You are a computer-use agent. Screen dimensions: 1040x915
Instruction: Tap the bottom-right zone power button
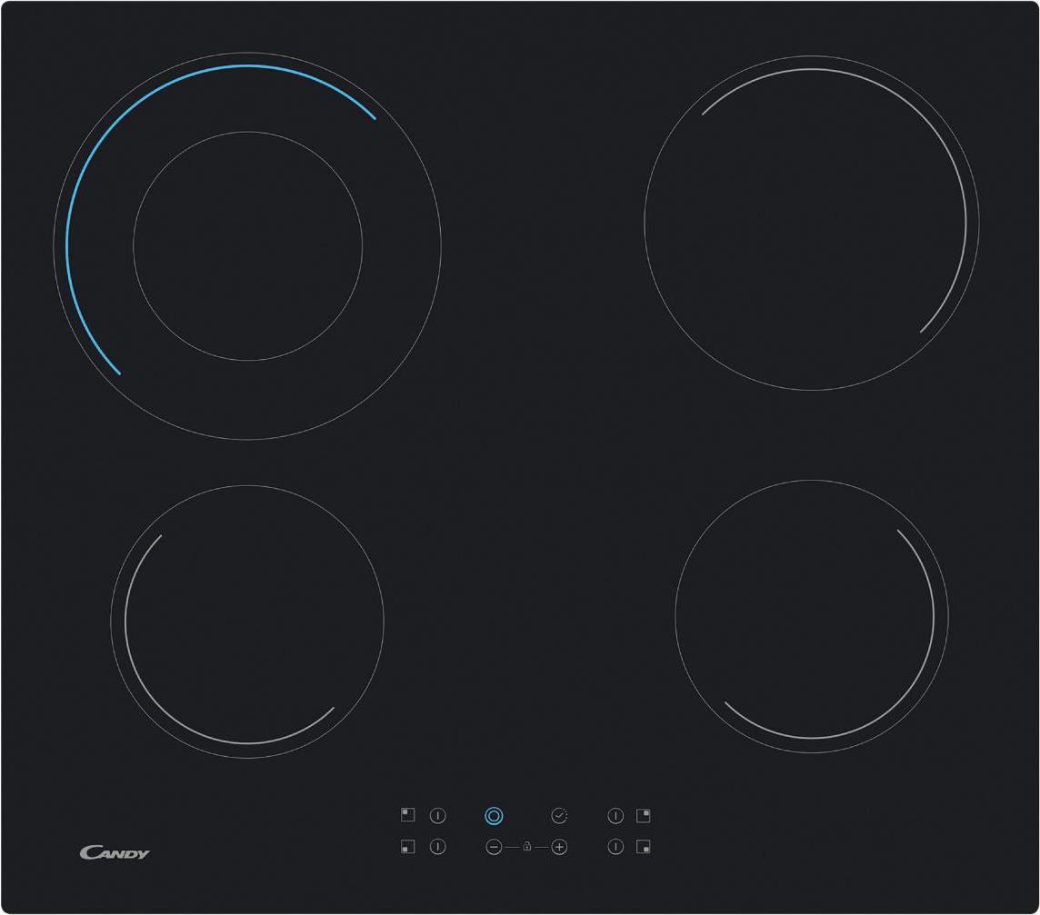[615, 847]
